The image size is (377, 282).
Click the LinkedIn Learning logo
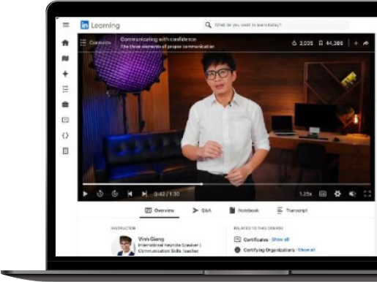pyautogui.click(x=100, y=25)
